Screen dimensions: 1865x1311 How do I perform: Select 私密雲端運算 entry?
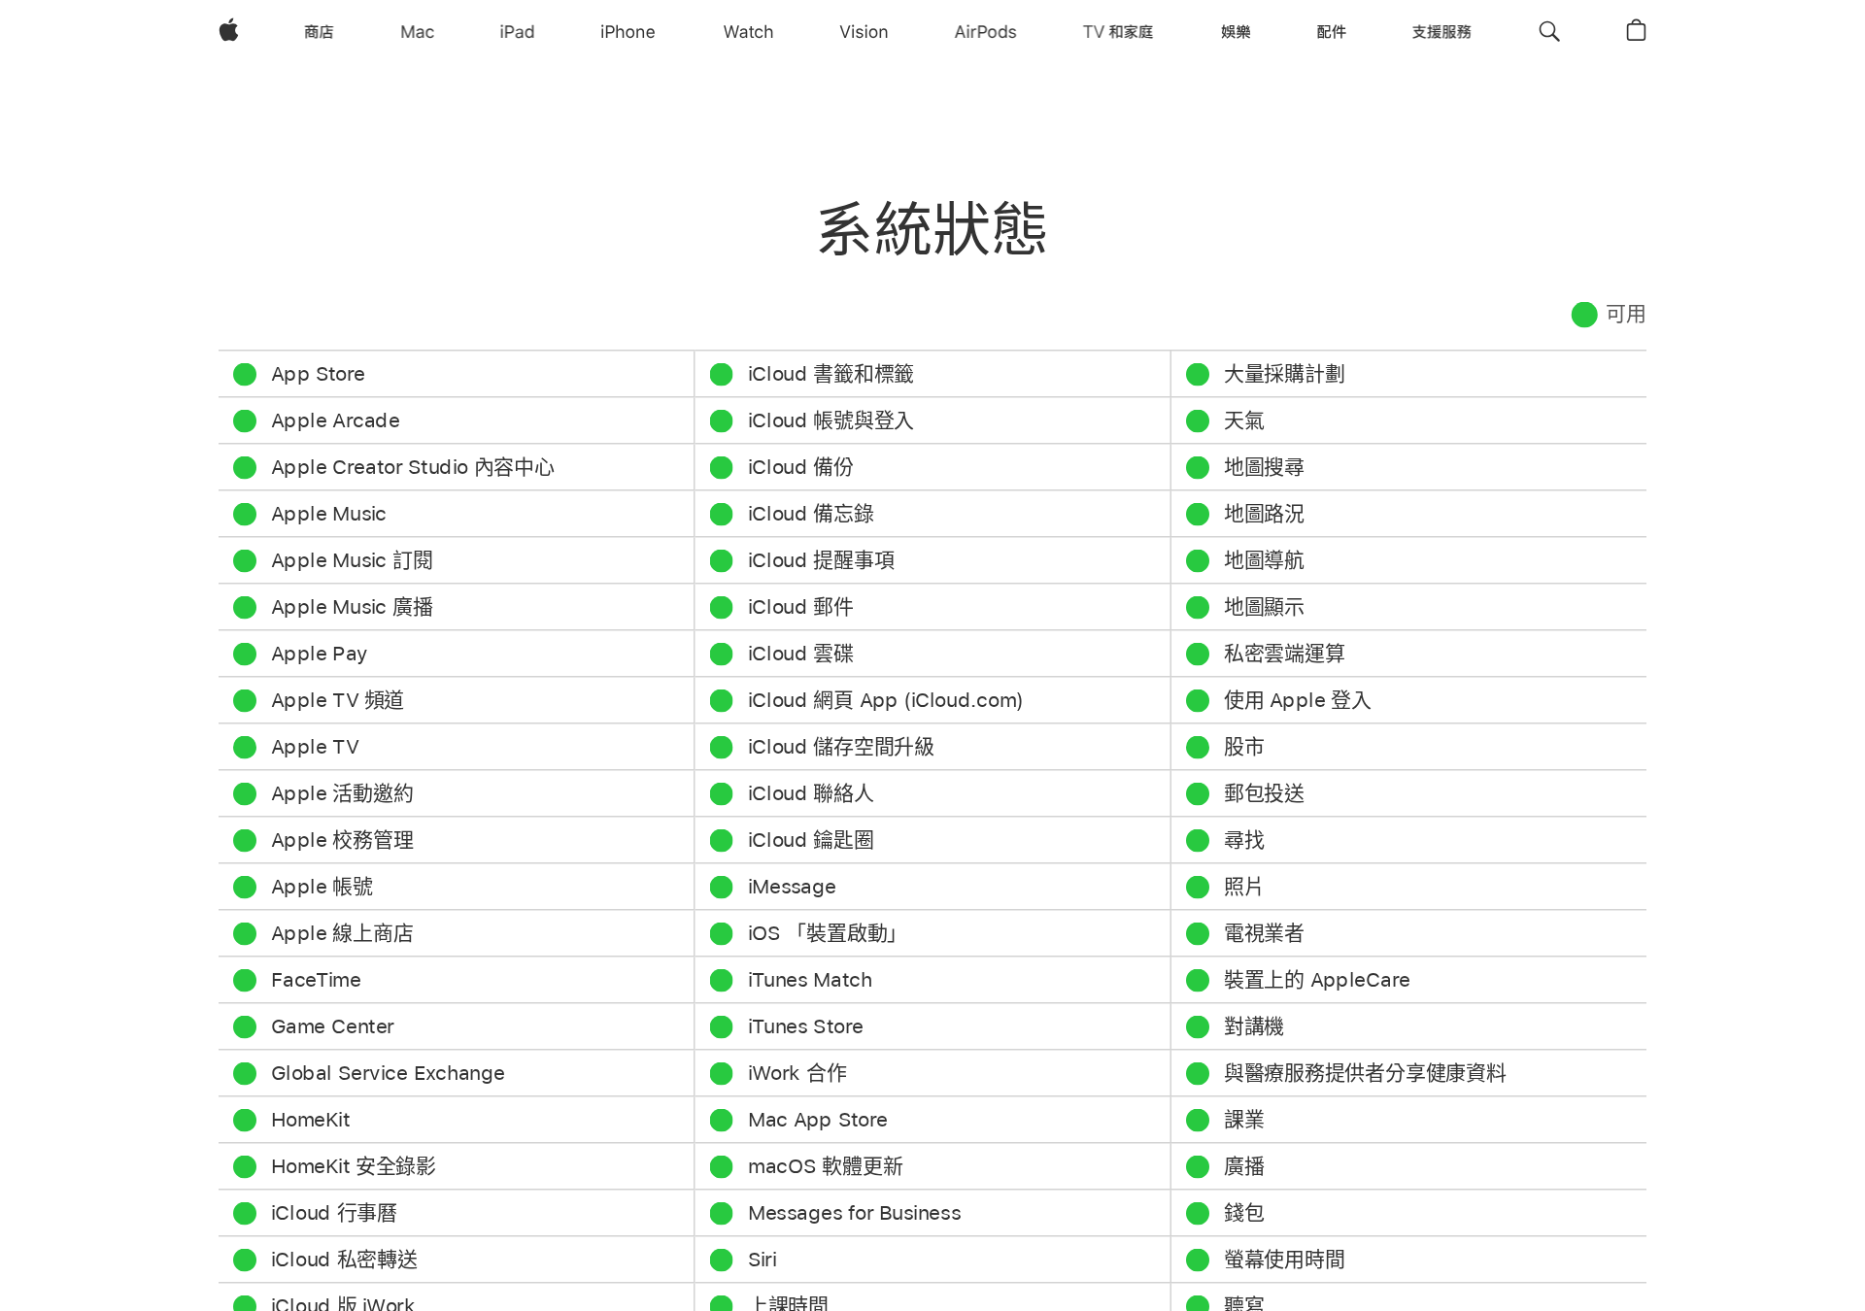click(x=1284, y=654)
